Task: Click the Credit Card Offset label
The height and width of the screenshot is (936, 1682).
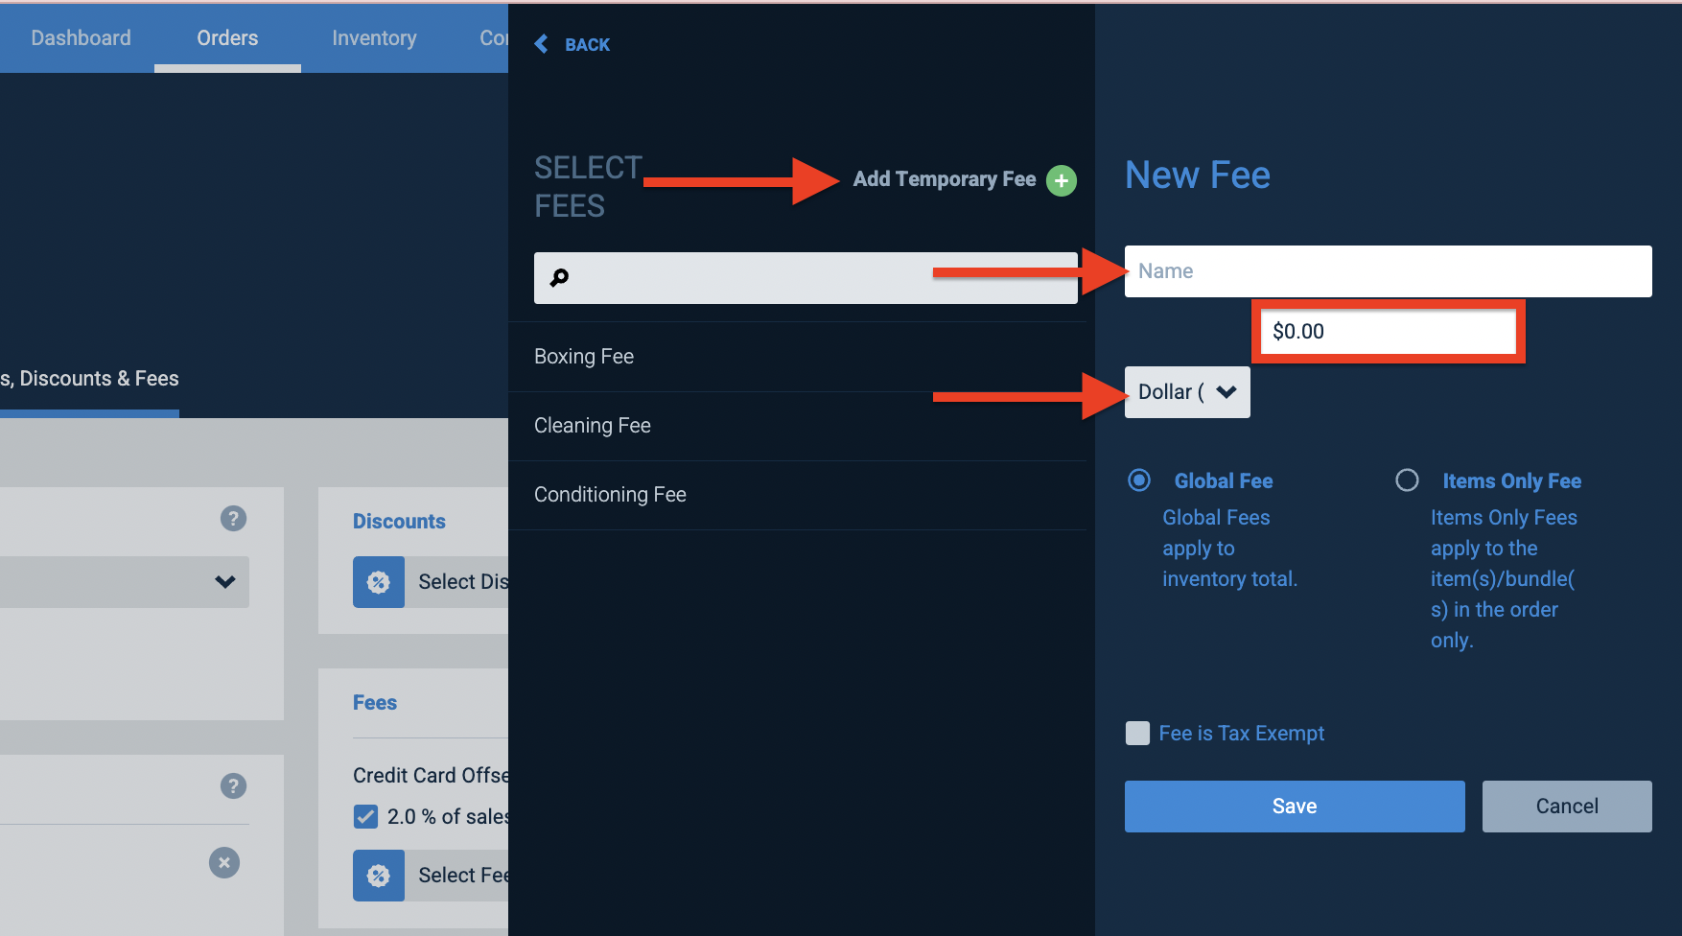Action: pos(431,776)
